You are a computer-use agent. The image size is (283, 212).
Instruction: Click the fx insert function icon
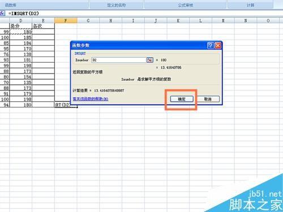click(x=2, y=14)
